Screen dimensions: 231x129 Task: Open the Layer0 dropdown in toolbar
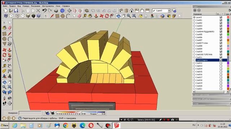point(169,10)
